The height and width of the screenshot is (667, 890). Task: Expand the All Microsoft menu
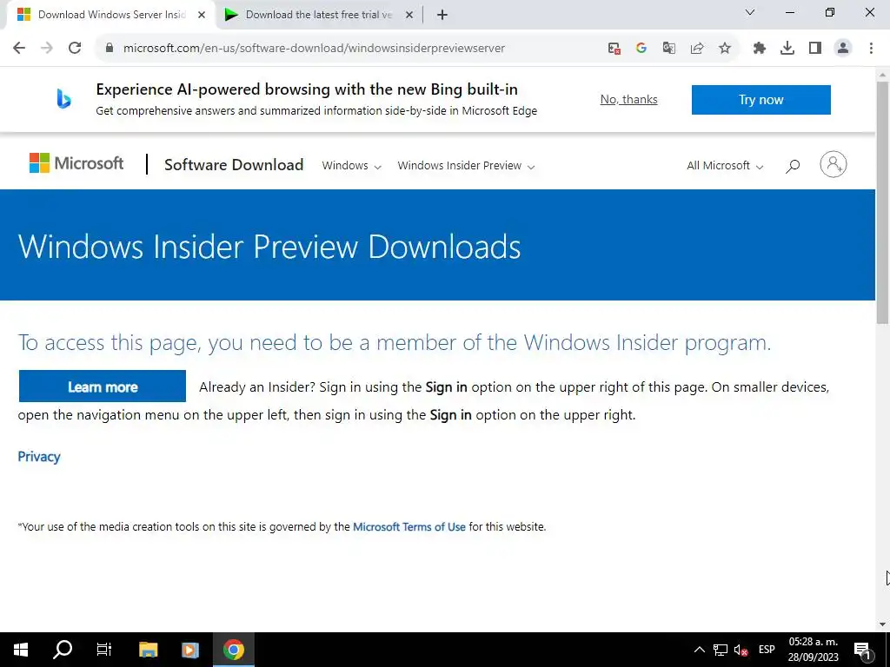725,166
